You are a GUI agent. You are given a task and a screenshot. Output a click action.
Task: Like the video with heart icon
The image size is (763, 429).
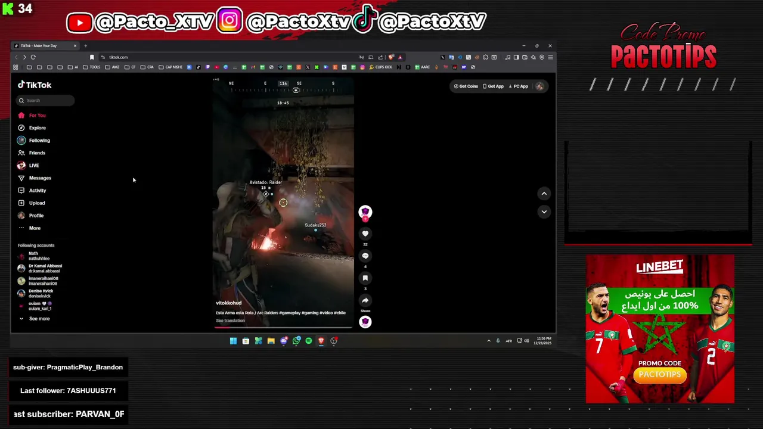(365, 234)
